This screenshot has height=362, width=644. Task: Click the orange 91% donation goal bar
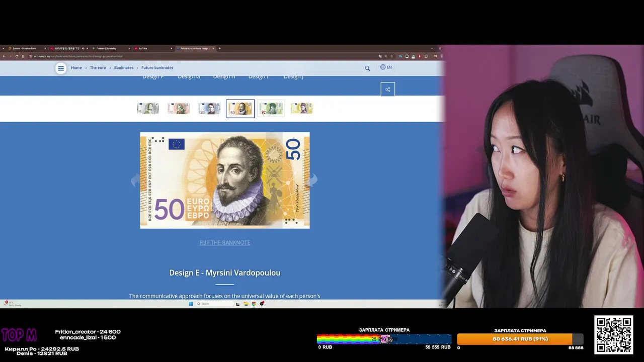click(x=520, y=339)
